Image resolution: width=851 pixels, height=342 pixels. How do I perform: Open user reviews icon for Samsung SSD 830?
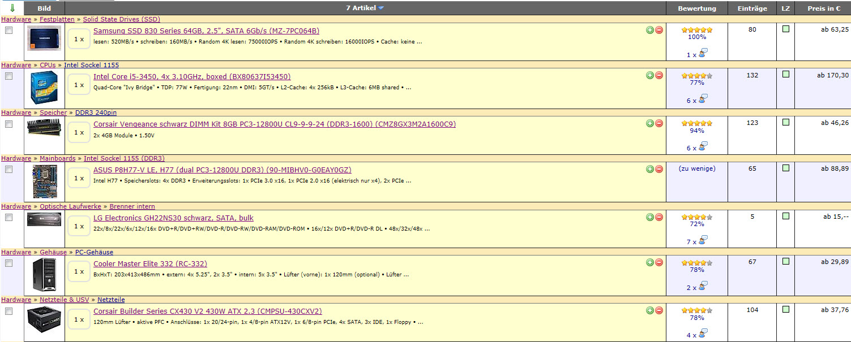click(703, 53)
